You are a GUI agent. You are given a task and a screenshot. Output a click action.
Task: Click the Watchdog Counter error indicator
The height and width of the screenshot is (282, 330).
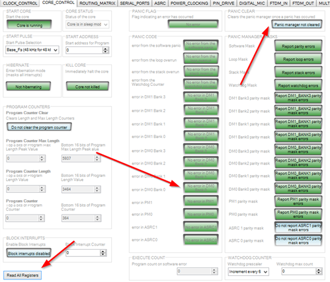201,85
